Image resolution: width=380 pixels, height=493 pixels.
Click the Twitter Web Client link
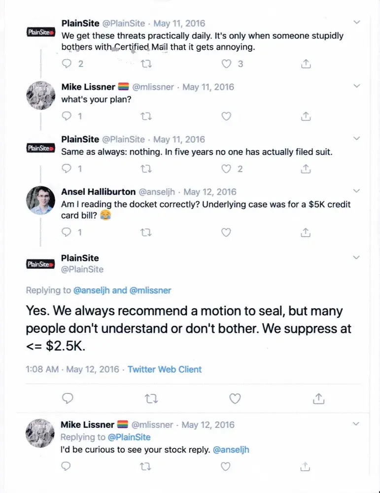[165, 369]
